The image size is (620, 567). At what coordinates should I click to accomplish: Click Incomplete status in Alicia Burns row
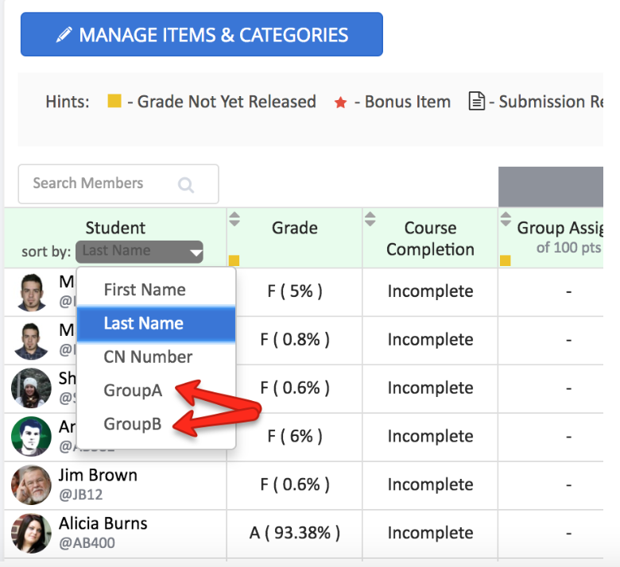[430, 533]
